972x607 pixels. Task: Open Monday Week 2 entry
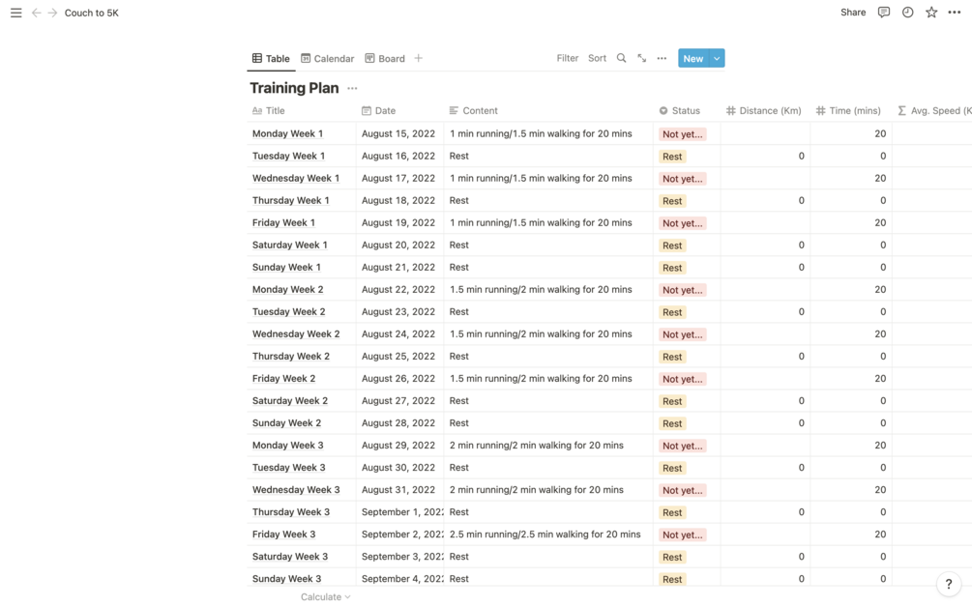pyautogui.click(x=287, y=290)
